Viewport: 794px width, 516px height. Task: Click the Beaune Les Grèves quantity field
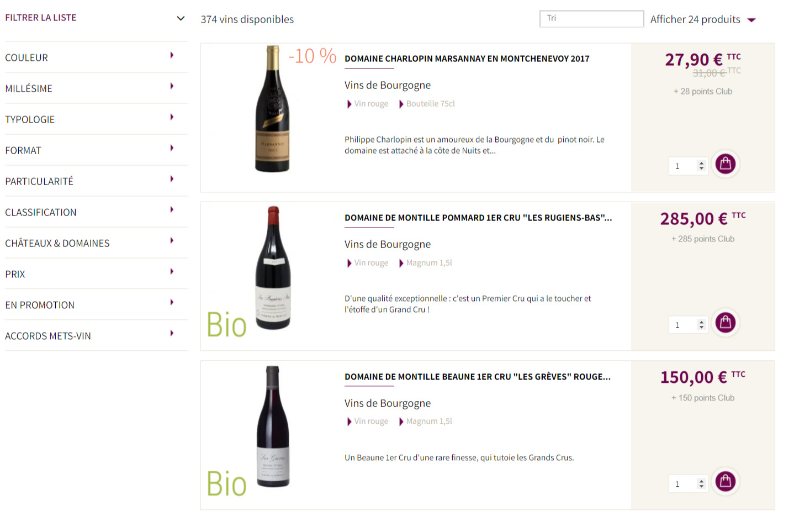(682, 484)
